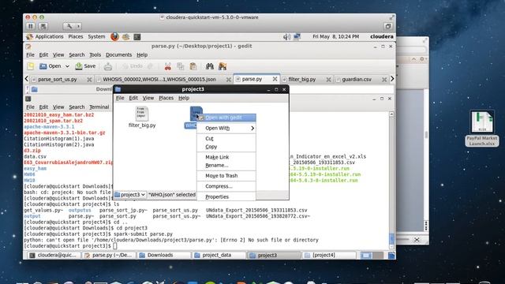
Task: Click the date and time in top panel
Action: [x=336, y=37]
